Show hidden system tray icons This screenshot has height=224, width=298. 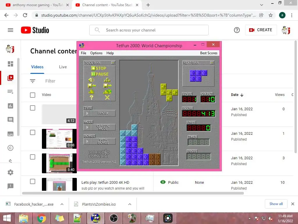pyautogui.click(x=249, y=218)
